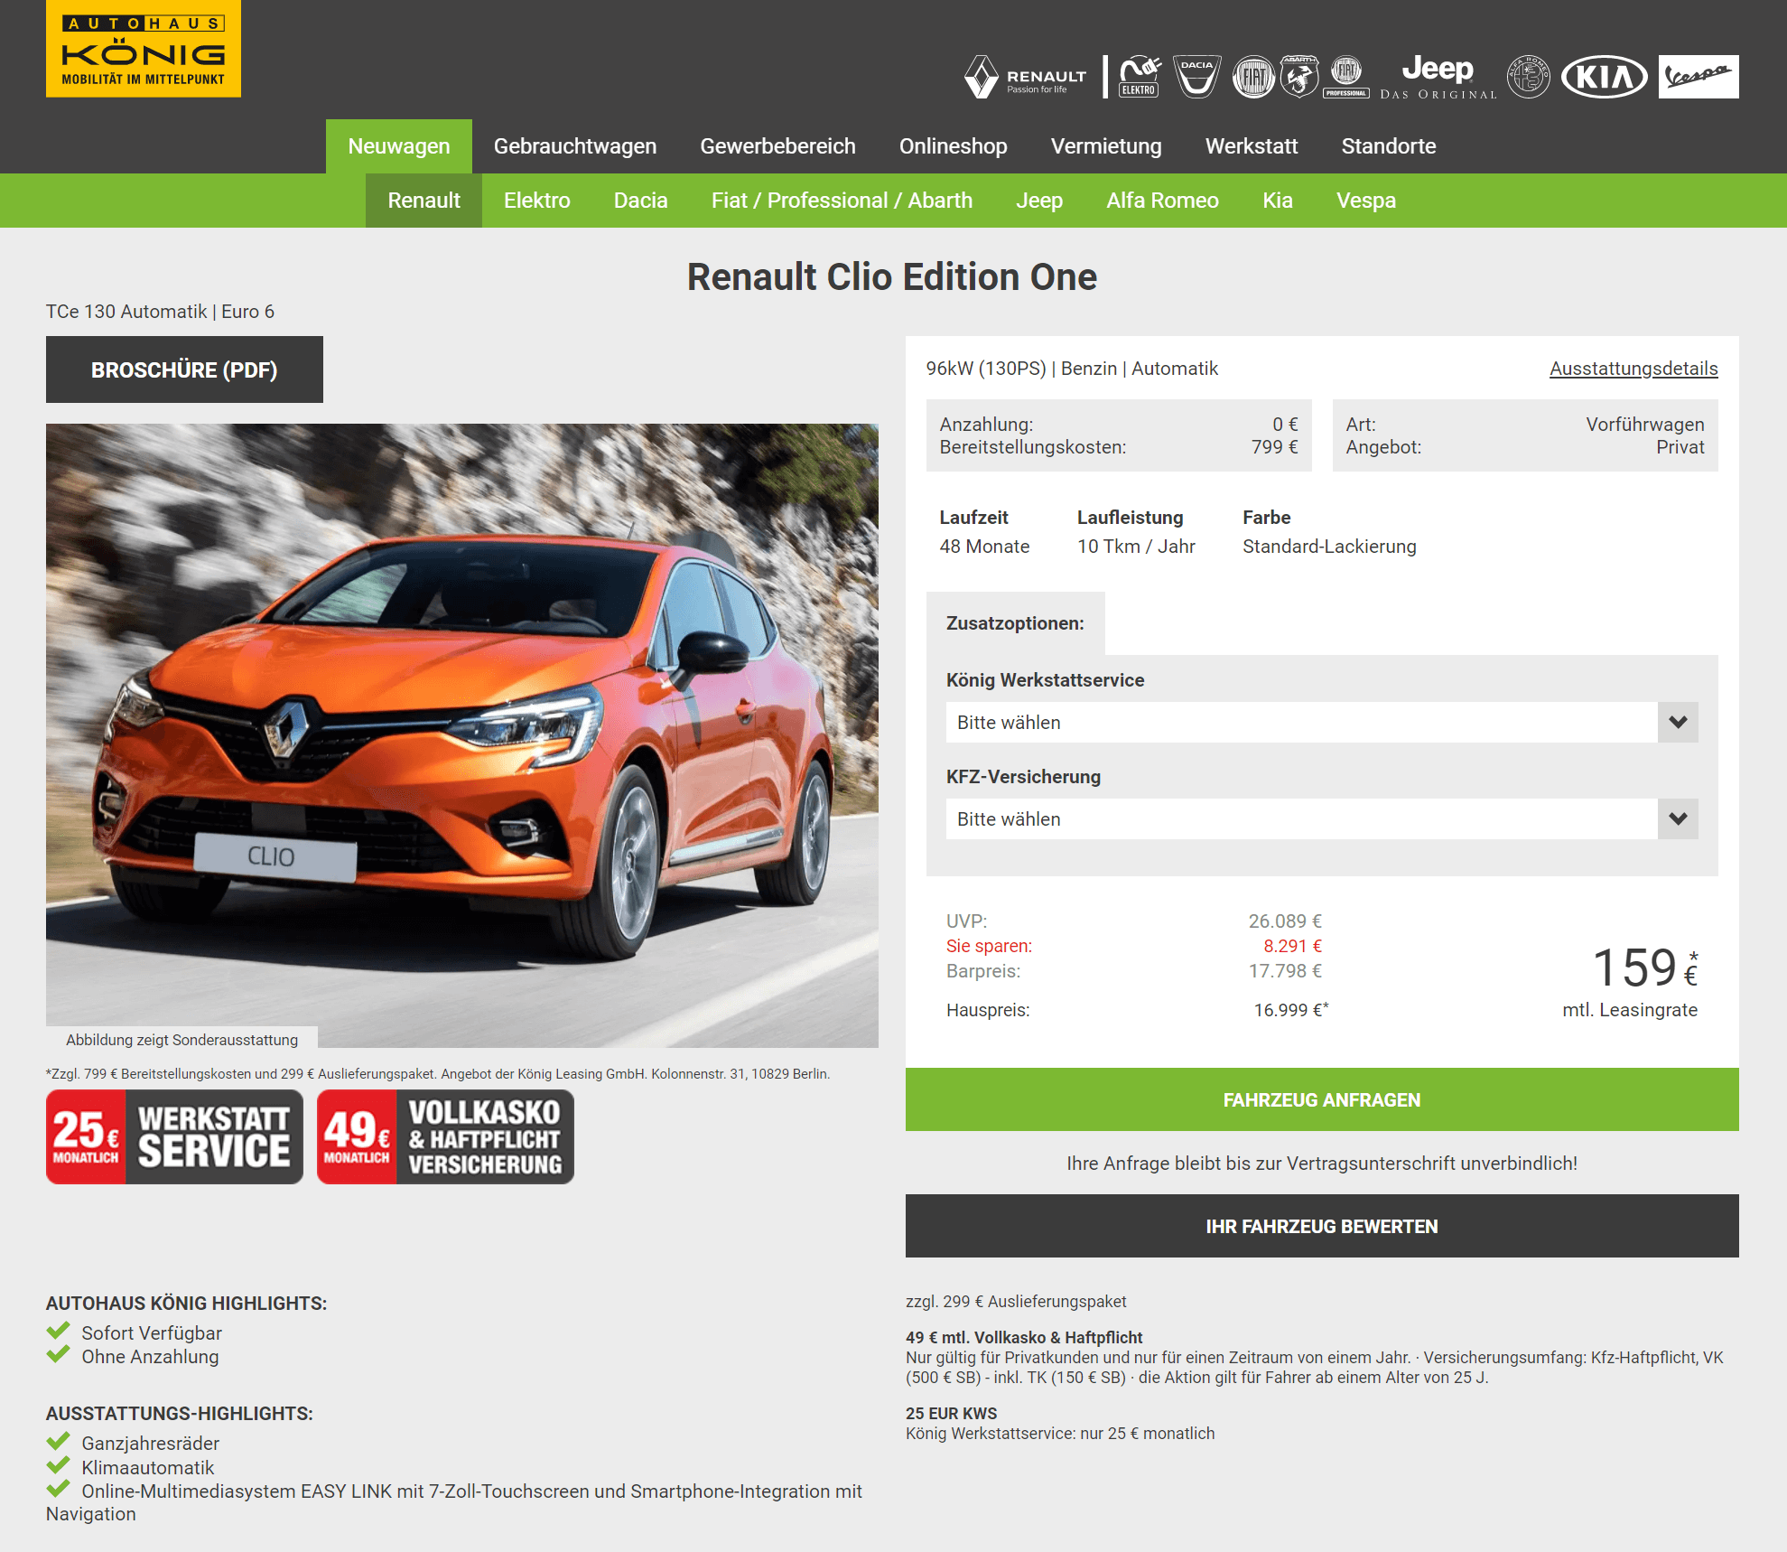Click the Barpreis 17.798 € value

click(1285, 971)
